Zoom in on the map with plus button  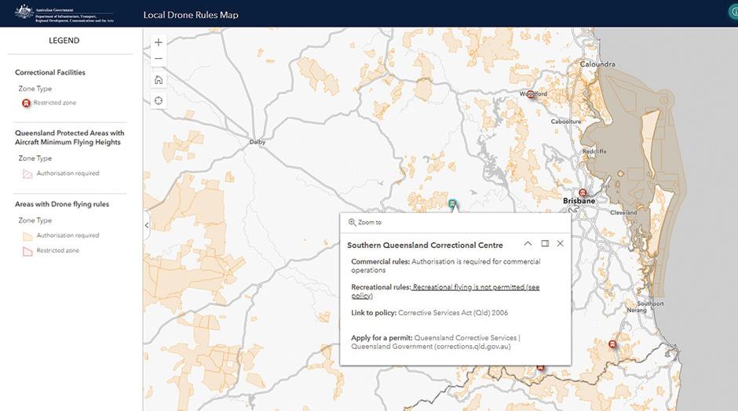(159, 42)
